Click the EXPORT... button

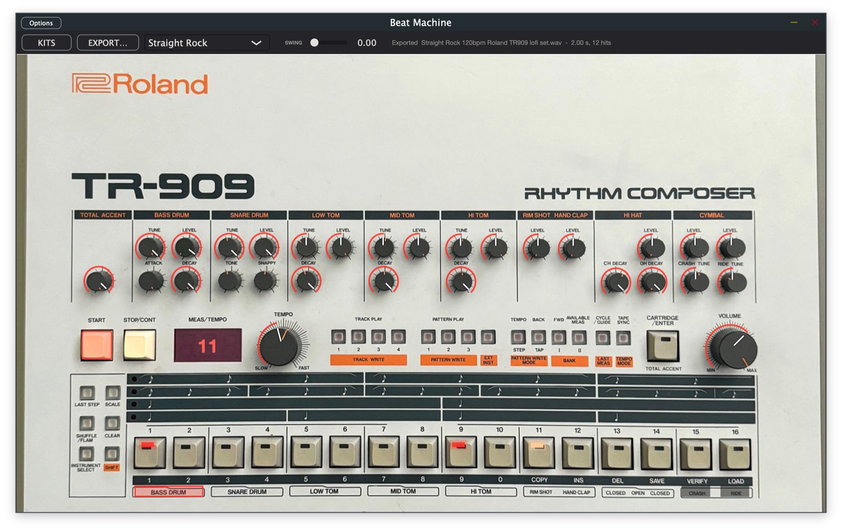(x=108, y=43)
